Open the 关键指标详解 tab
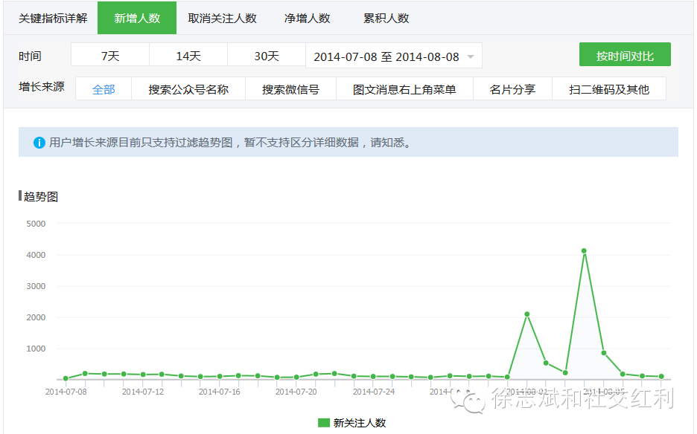 [53, 18]
